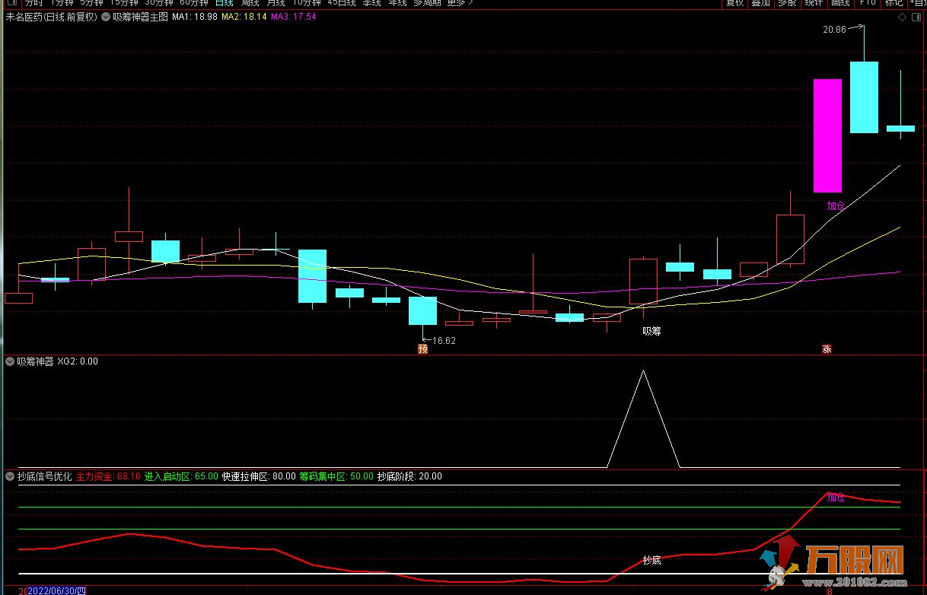Image resolution: width=927 pixels, height=595 pixels.
Task: Switch to the 日线 period tab
Action: click(x=225, y=3)
